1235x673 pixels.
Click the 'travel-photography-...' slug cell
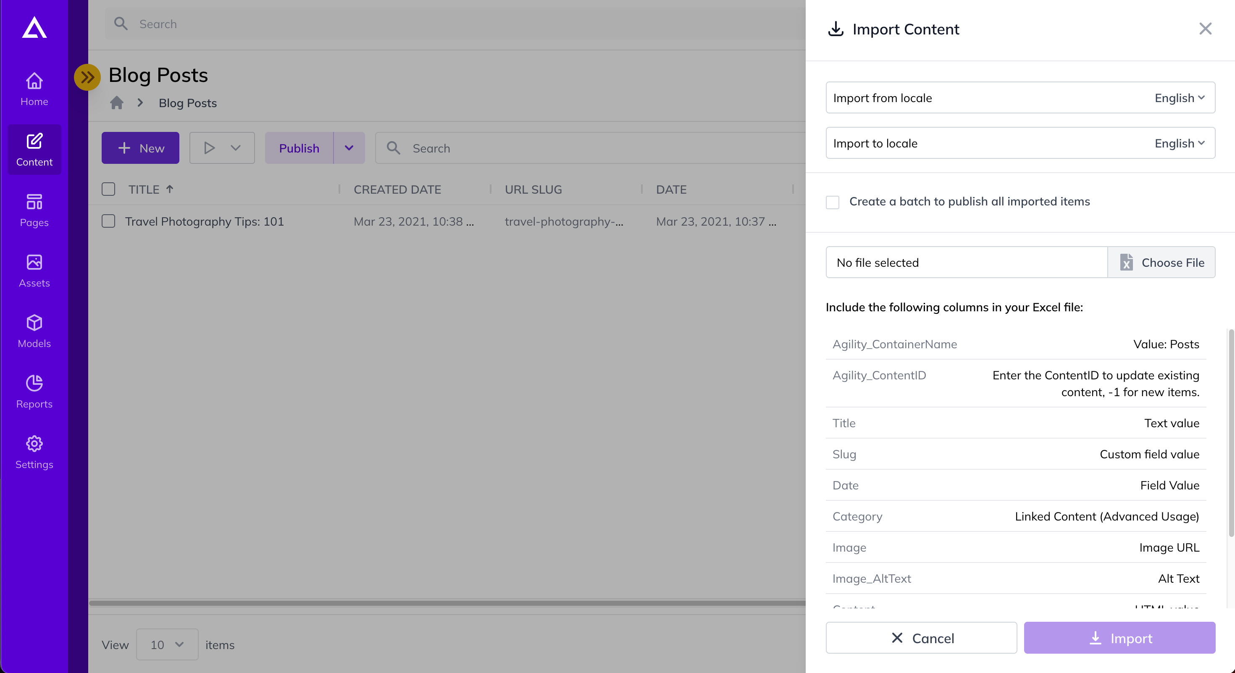(x=564, y=221)
